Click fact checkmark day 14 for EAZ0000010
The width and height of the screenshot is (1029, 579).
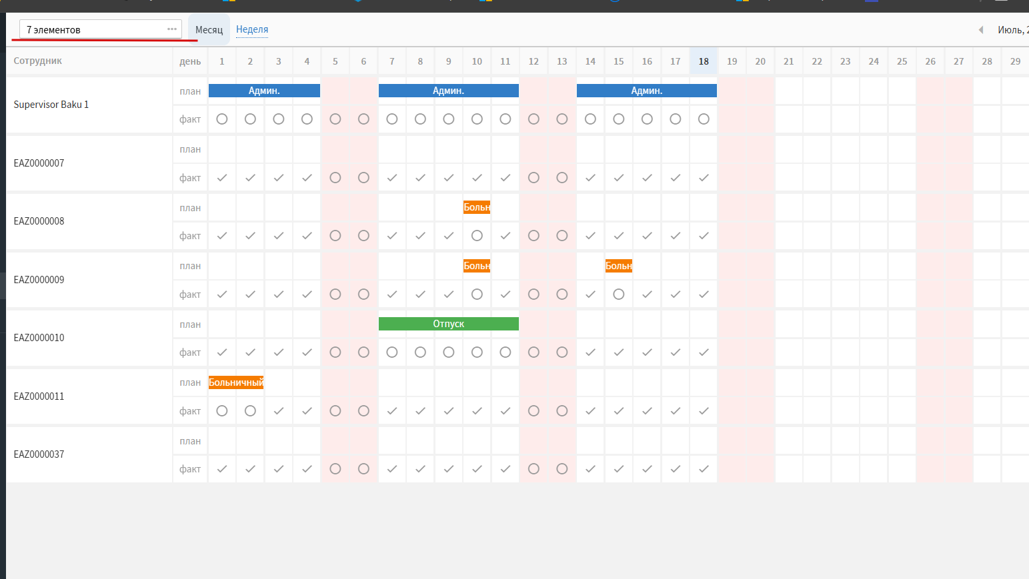(x=590, y=352)
